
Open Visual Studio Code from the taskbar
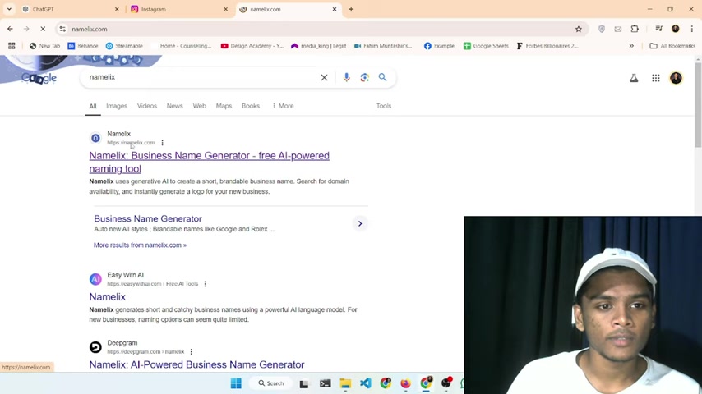(365, 383)
